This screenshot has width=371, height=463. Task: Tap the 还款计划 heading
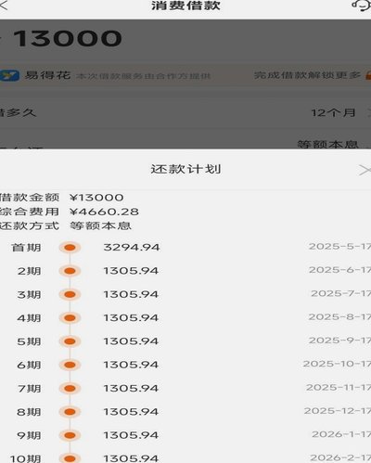tap(185, 169)
